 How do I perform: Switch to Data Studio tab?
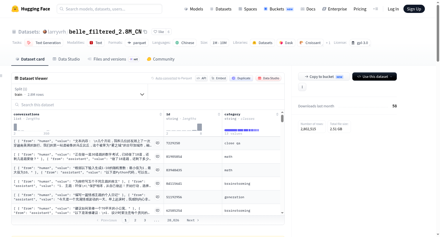pos(66,59)
